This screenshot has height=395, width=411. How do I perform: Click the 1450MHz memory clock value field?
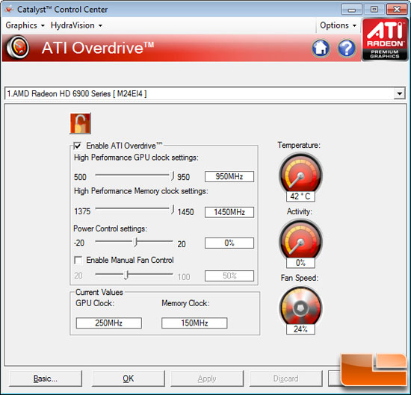[x=229, y=212]
